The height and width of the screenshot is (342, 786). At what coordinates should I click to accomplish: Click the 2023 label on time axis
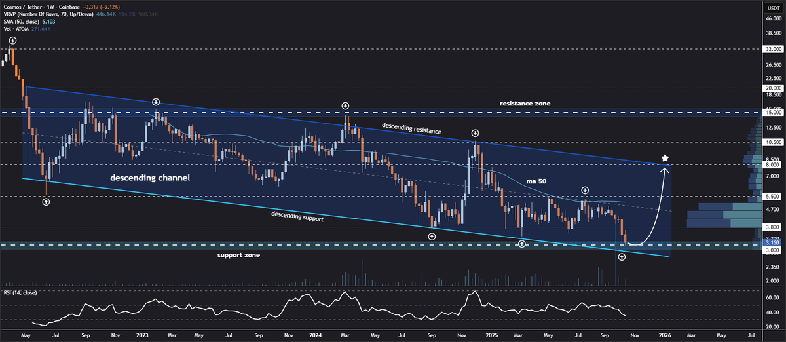[x=142, y=334]
